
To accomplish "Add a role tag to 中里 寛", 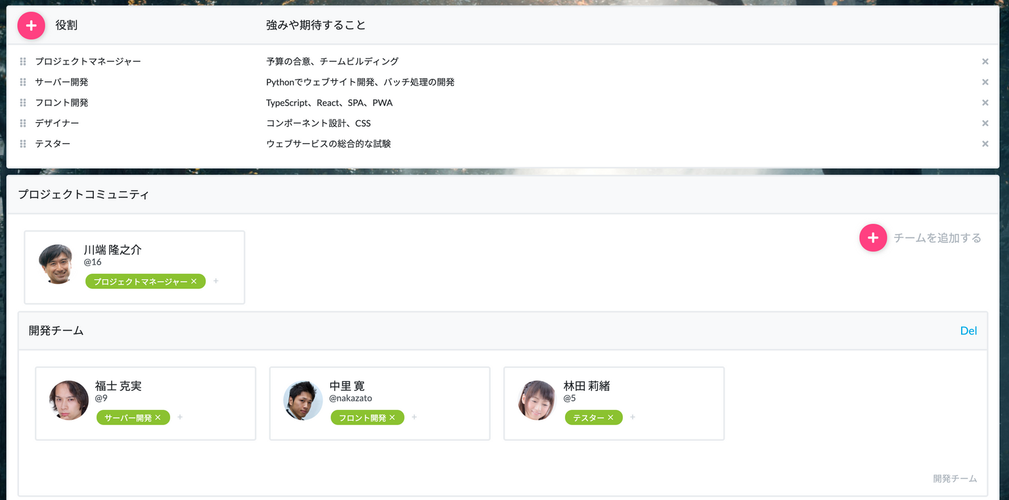I will (x=415, y=417).
